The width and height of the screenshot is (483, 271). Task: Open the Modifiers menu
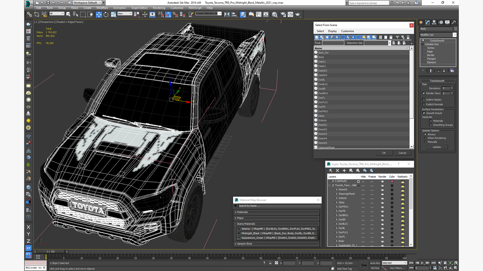pyautogui.click(x=102, y=8)
